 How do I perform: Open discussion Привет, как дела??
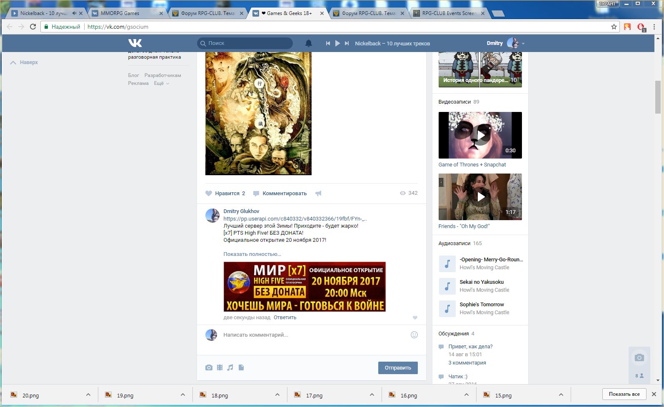[470, 347]
